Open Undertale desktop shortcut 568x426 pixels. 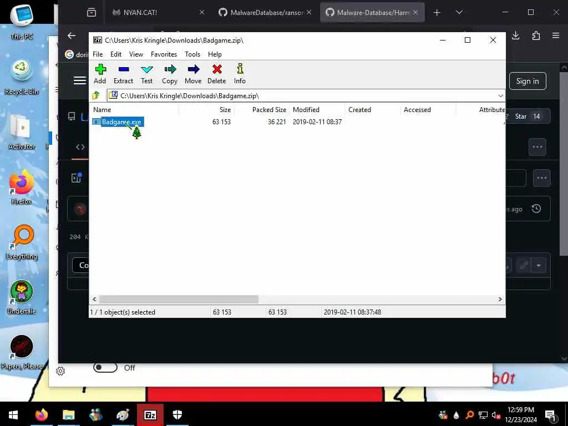point(22,297)
